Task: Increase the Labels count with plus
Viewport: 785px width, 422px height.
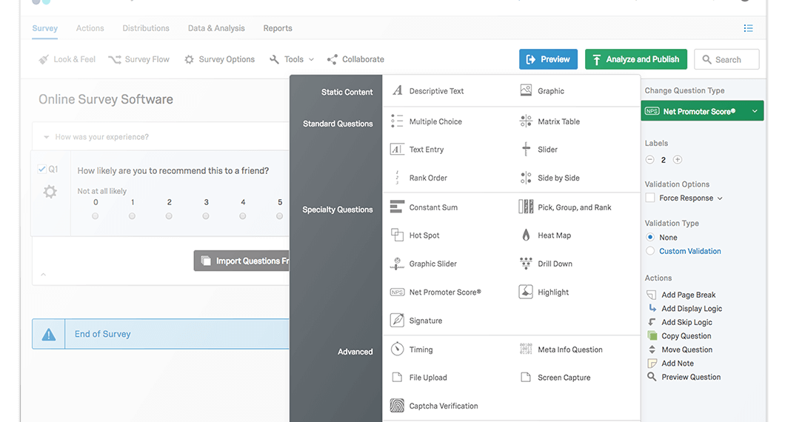Action: [x=677, y=160]
